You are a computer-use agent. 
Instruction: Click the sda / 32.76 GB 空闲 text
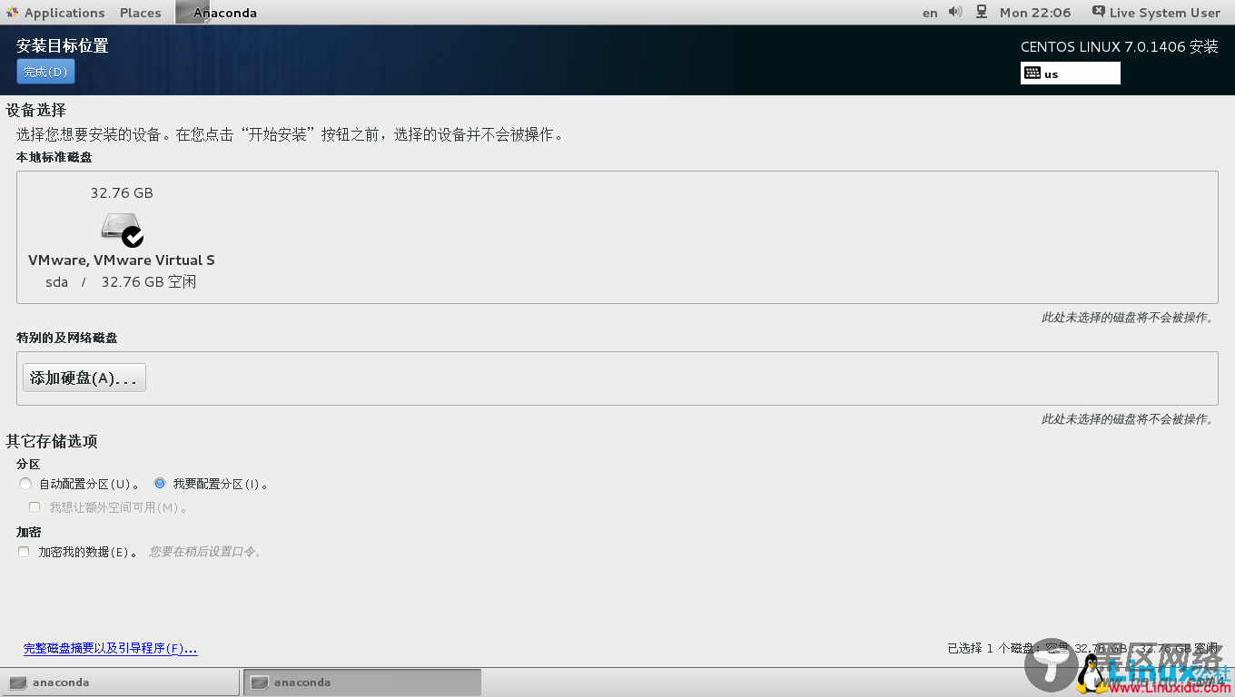[121, 282]
